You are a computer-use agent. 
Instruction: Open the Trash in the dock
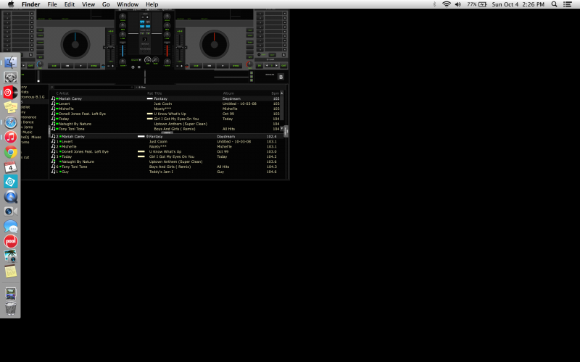click(x=10, y=309)
